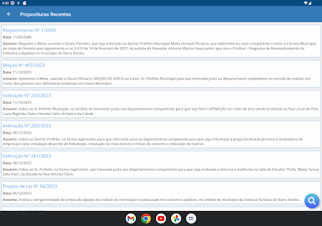Image resolution: width=322 pixels, height=226 pixels.
Task: Click Requerimento subject about Decreto Lei 2.619
Action: coord(160,48)
